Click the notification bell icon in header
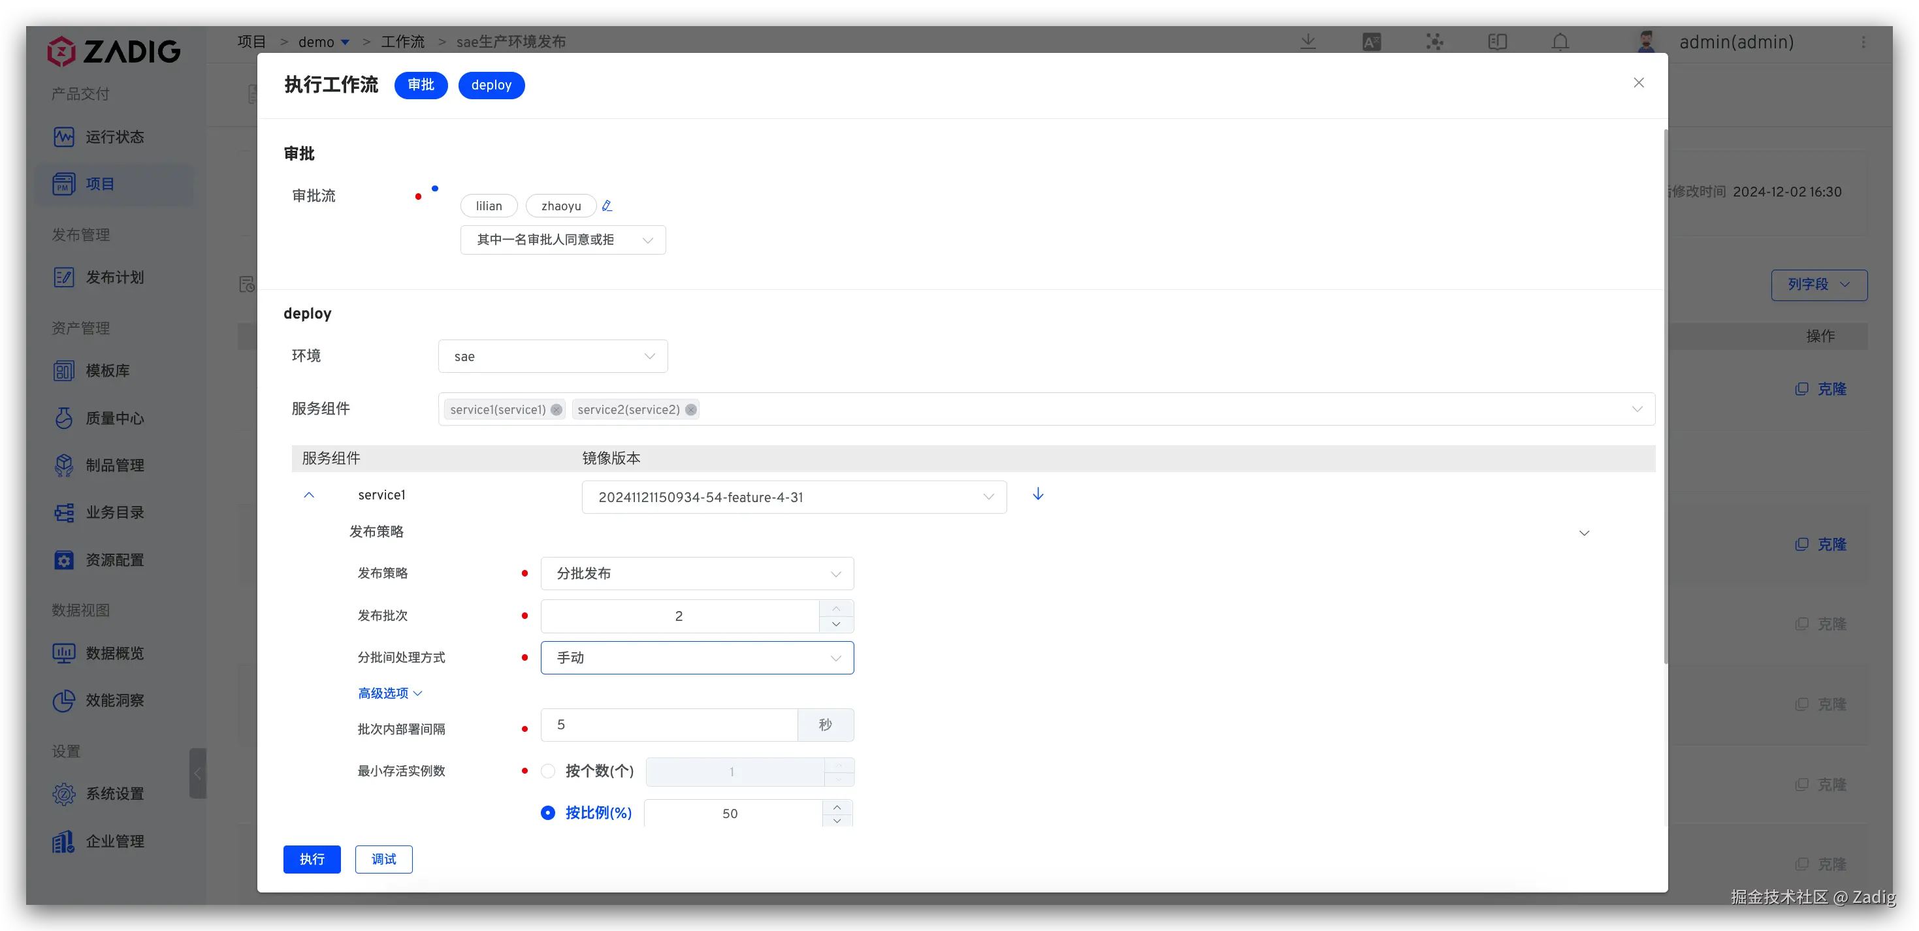Viewport: 1919px width, 931px height. (x=1560, y=42)
